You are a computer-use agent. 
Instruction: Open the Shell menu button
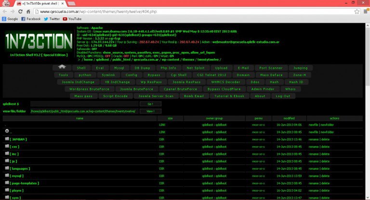81,68
